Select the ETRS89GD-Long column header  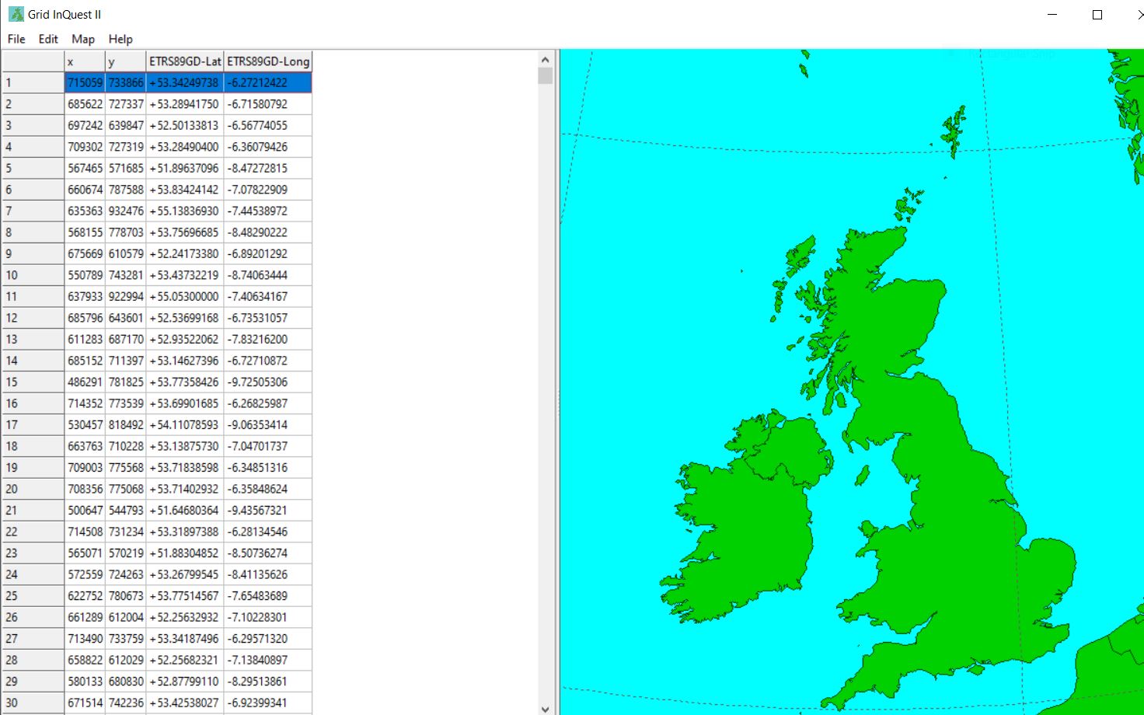click(268, 61)
